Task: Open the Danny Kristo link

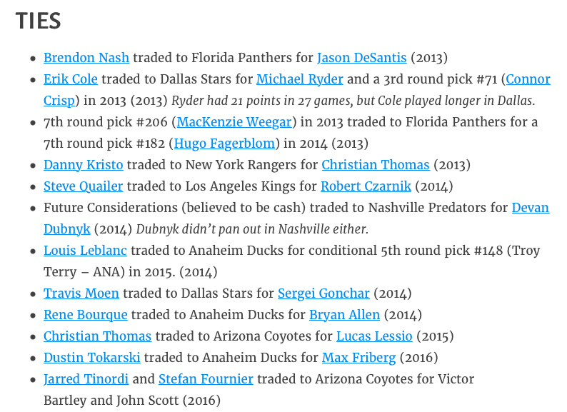Action: click(x=84, y=165)
